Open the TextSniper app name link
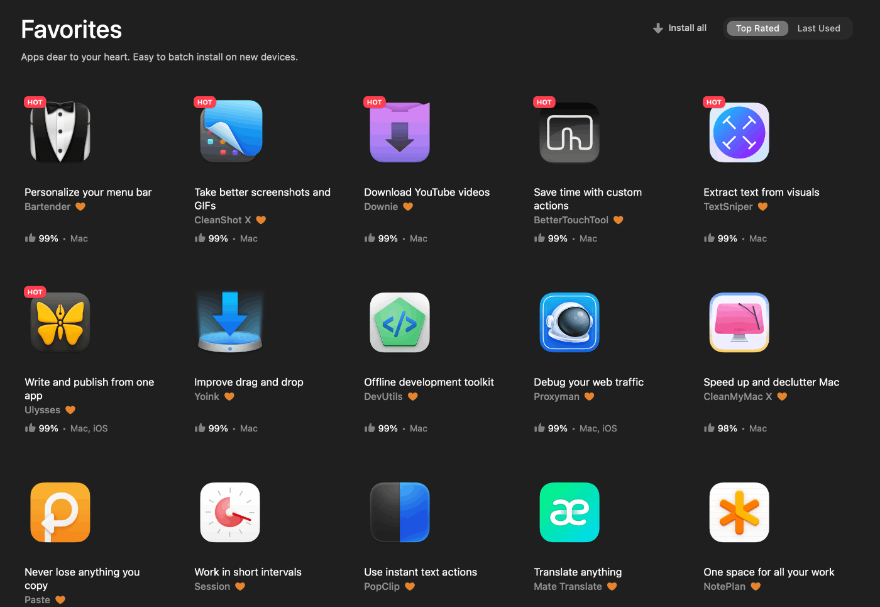 click(x=728, y=206)
